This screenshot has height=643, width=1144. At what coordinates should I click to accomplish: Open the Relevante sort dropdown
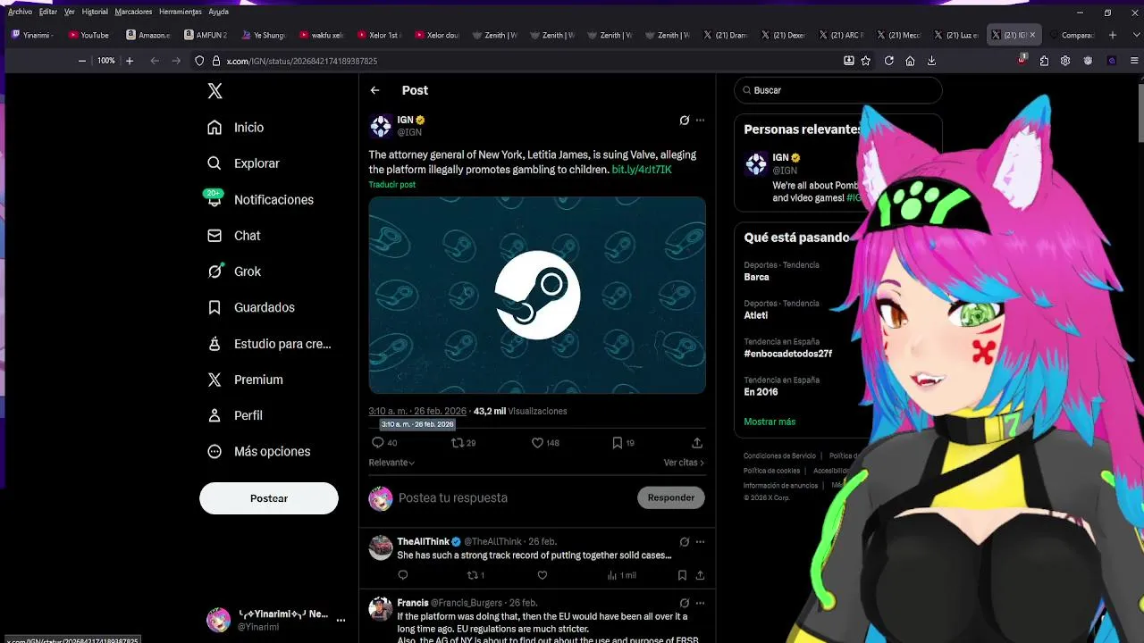[x=391, y=463]
